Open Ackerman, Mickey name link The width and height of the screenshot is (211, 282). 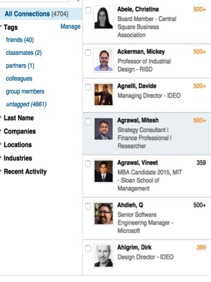point(141,52)
